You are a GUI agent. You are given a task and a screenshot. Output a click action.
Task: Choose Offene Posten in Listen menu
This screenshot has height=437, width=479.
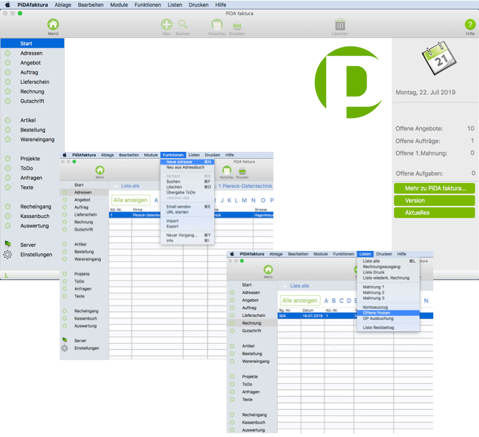pos(388,313)
